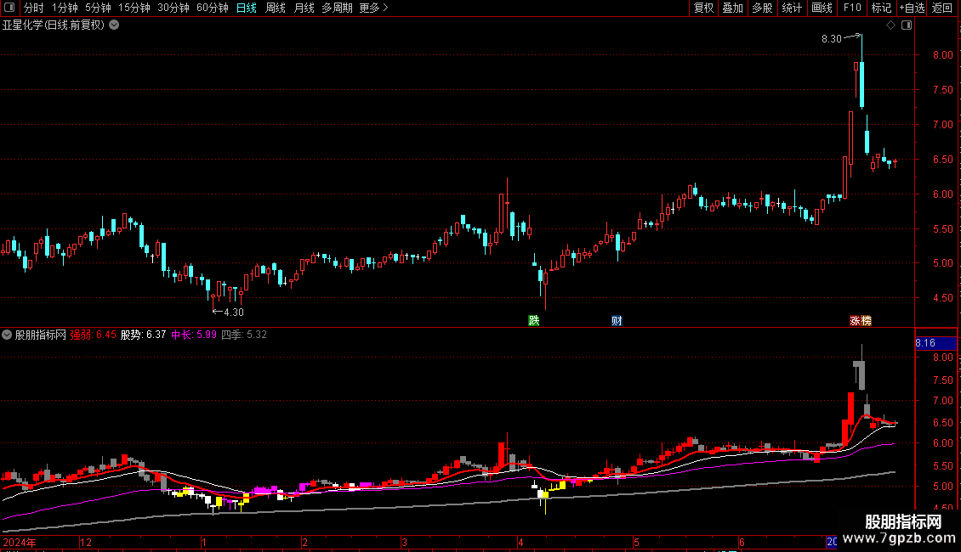Select the 60分钟 period tab
Image resolution: width=961 pixels, height=552 pixels.
pos(212,8)
